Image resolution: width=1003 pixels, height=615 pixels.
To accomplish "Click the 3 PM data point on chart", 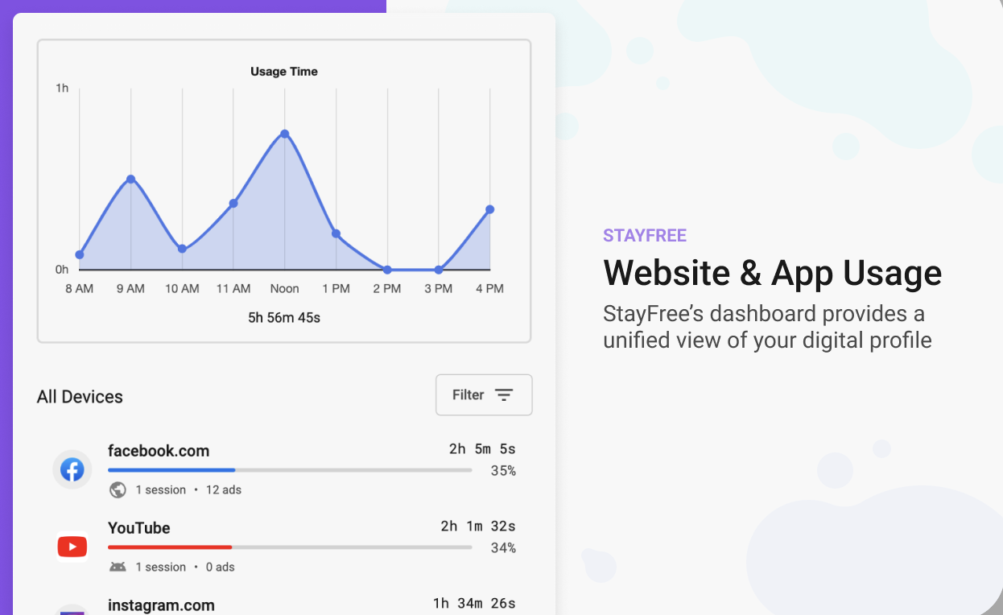I will [x=439, y=270].
